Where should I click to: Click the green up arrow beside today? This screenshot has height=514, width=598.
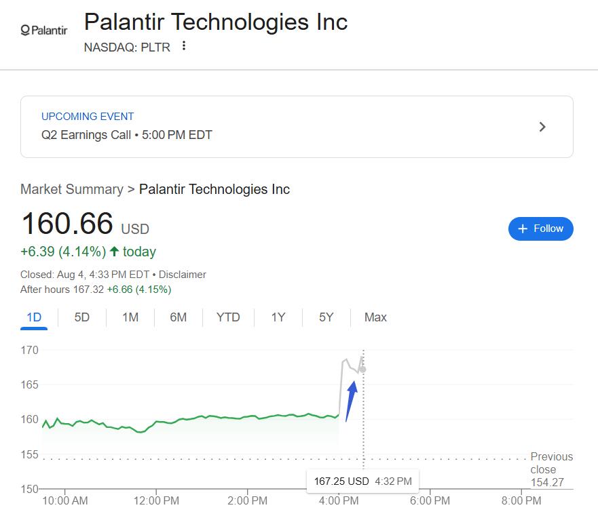(x=115, y=252)
